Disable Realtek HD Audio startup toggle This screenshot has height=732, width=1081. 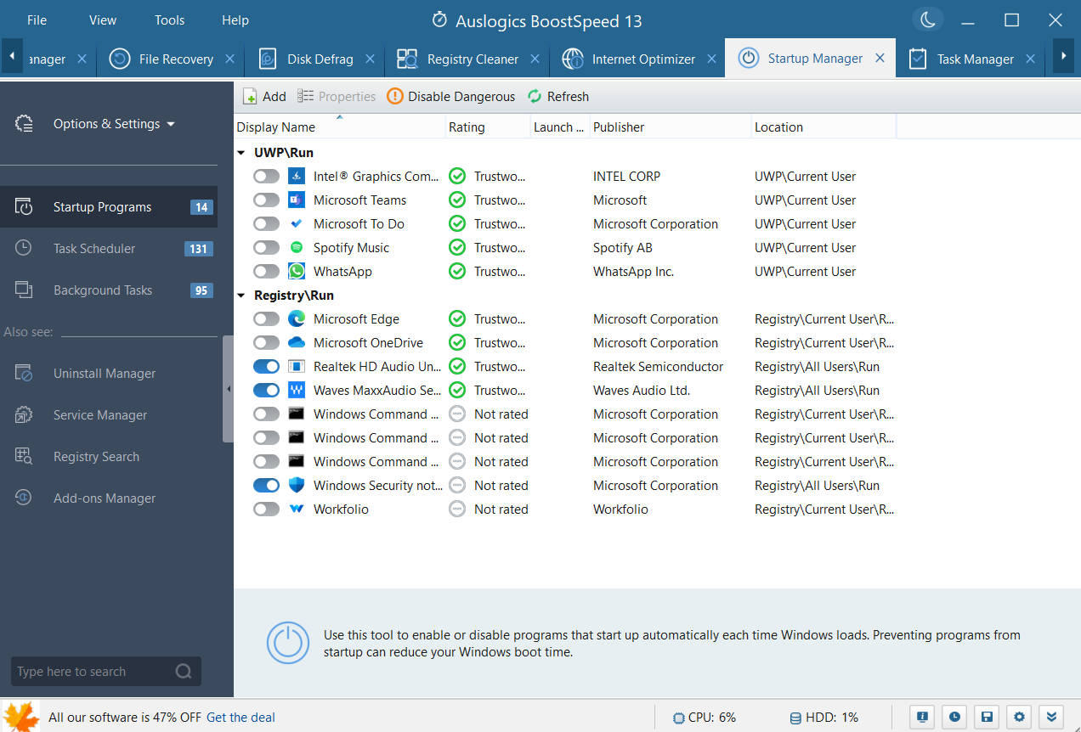pos(267,367)
